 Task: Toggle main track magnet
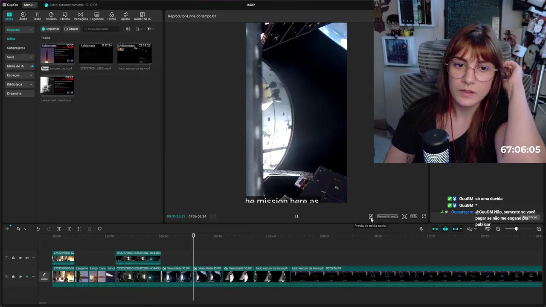click(x=435, y=229)
